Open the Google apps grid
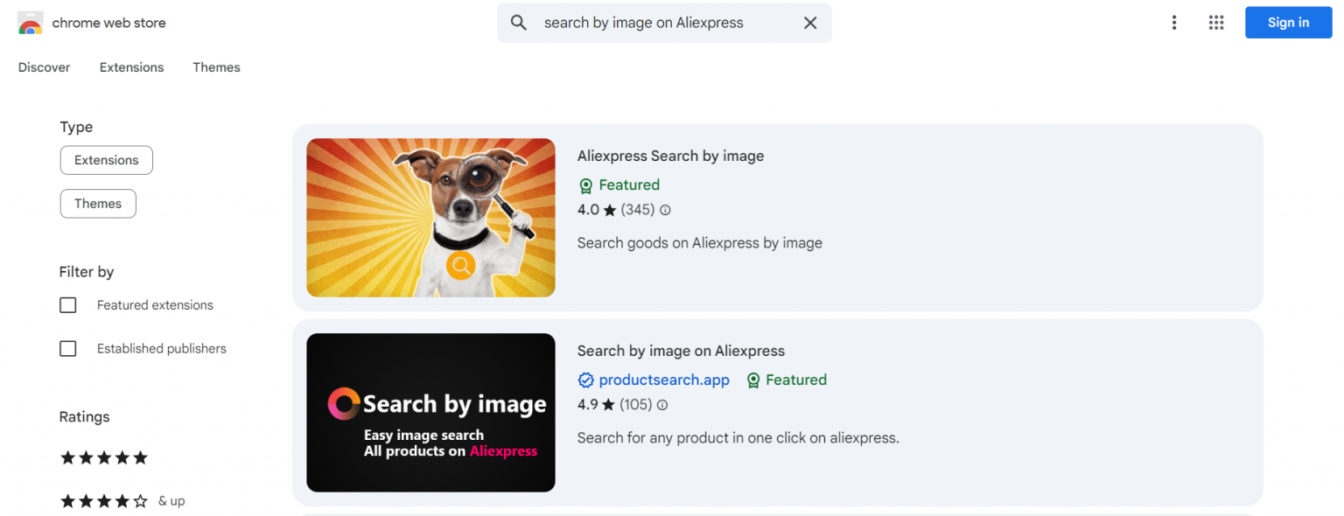The height and width of the screenshot is (516, 1344). (1216, 23)
